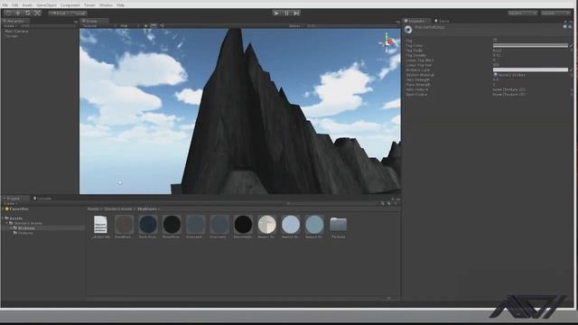Open the Help menu
Viewport: 578px width, 325px height.
point(120,5)
